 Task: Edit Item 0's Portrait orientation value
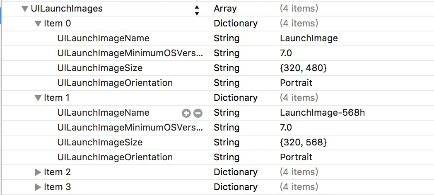tap(296, 83)
